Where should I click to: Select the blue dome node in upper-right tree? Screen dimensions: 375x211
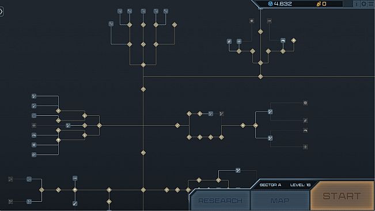283,40
